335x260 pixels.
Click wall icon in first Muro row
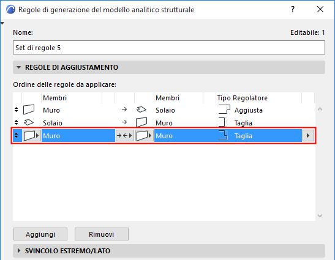click(29, 110)
